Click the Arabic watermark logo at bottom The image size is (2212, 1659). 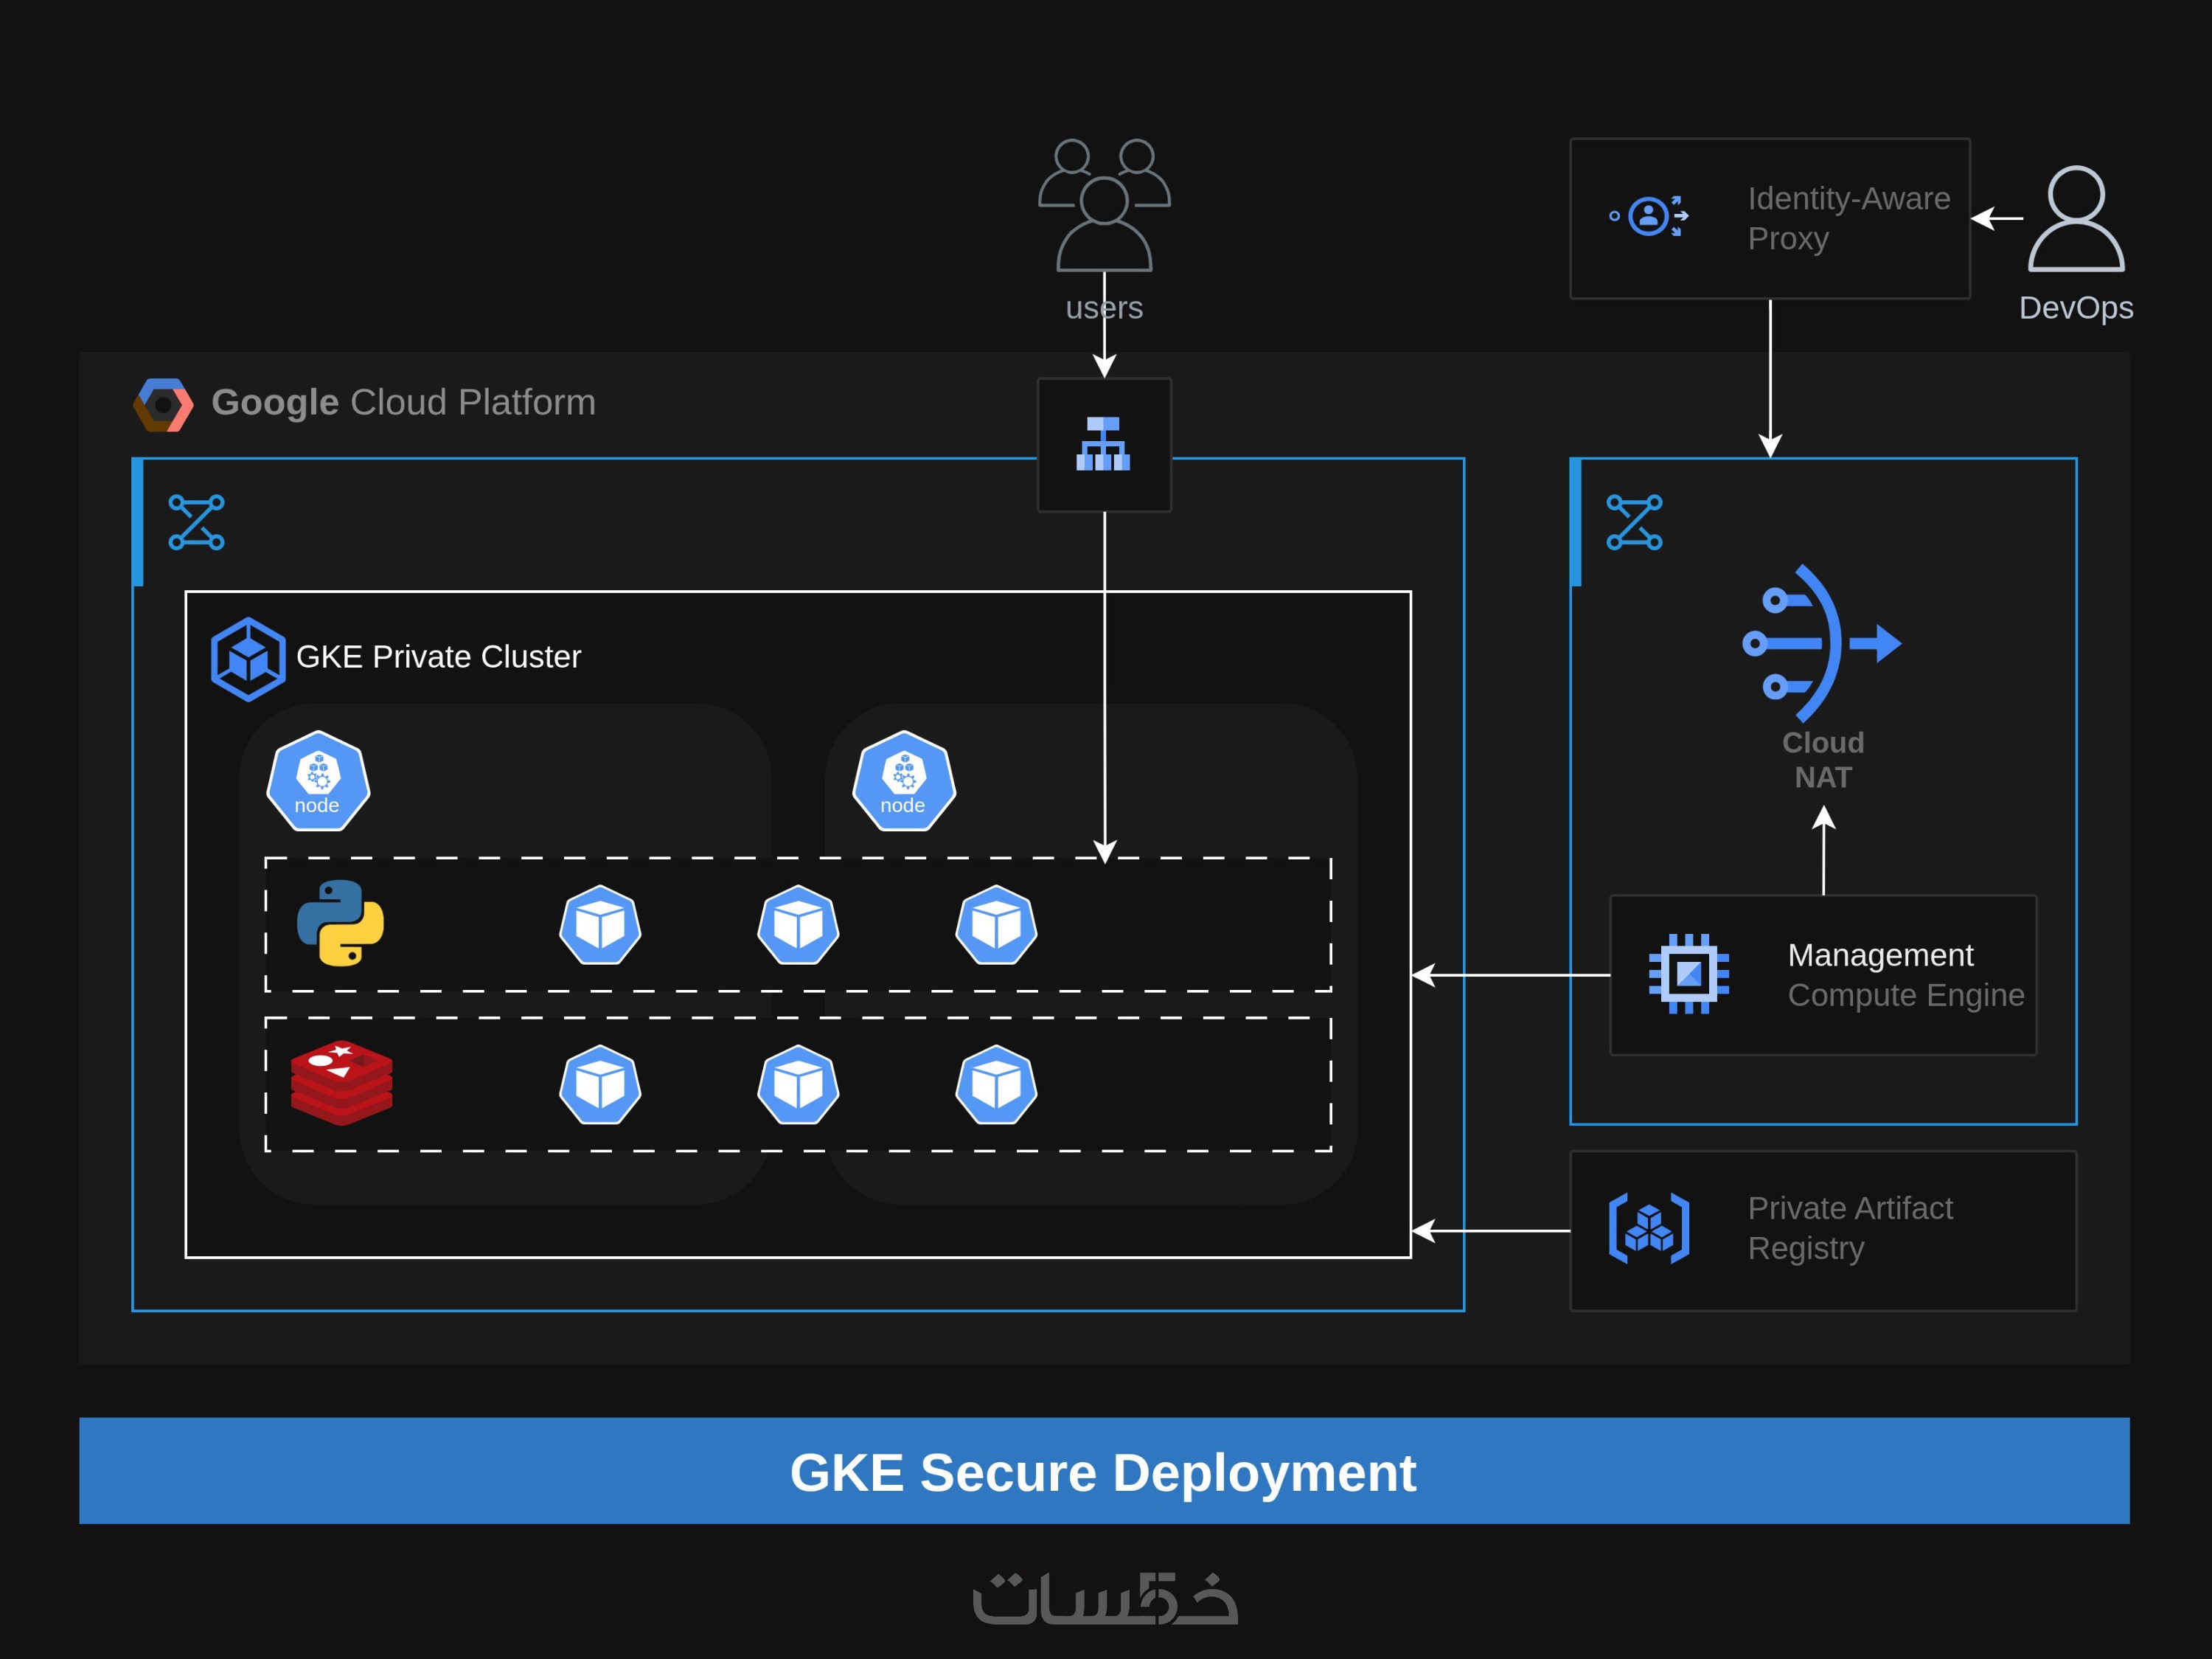point(1105,1599)
